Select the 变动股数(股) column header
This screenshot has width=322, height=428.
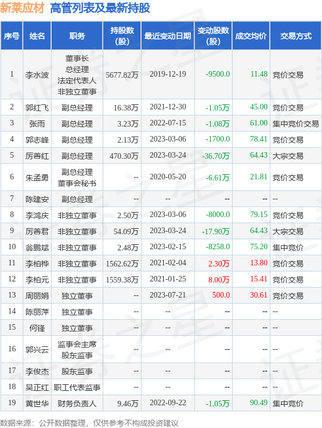[213, 36]
